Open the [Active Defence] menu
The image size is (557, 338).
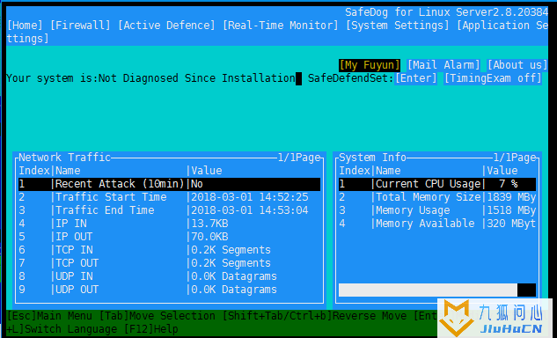click(166, 26)
